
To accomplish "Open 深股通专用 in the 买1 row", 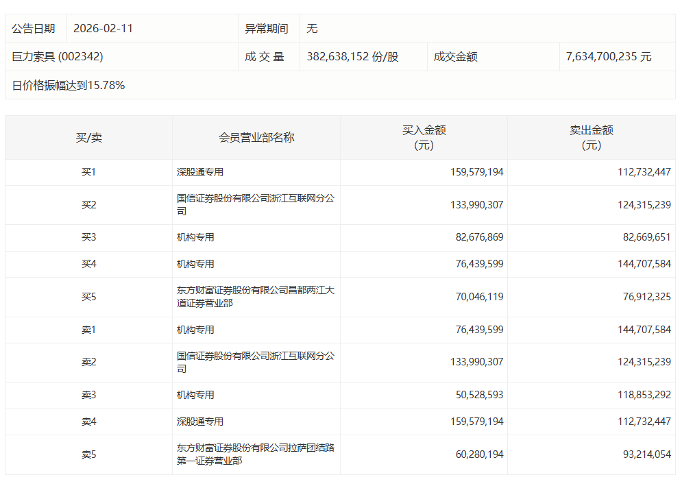I will (200, 173).
